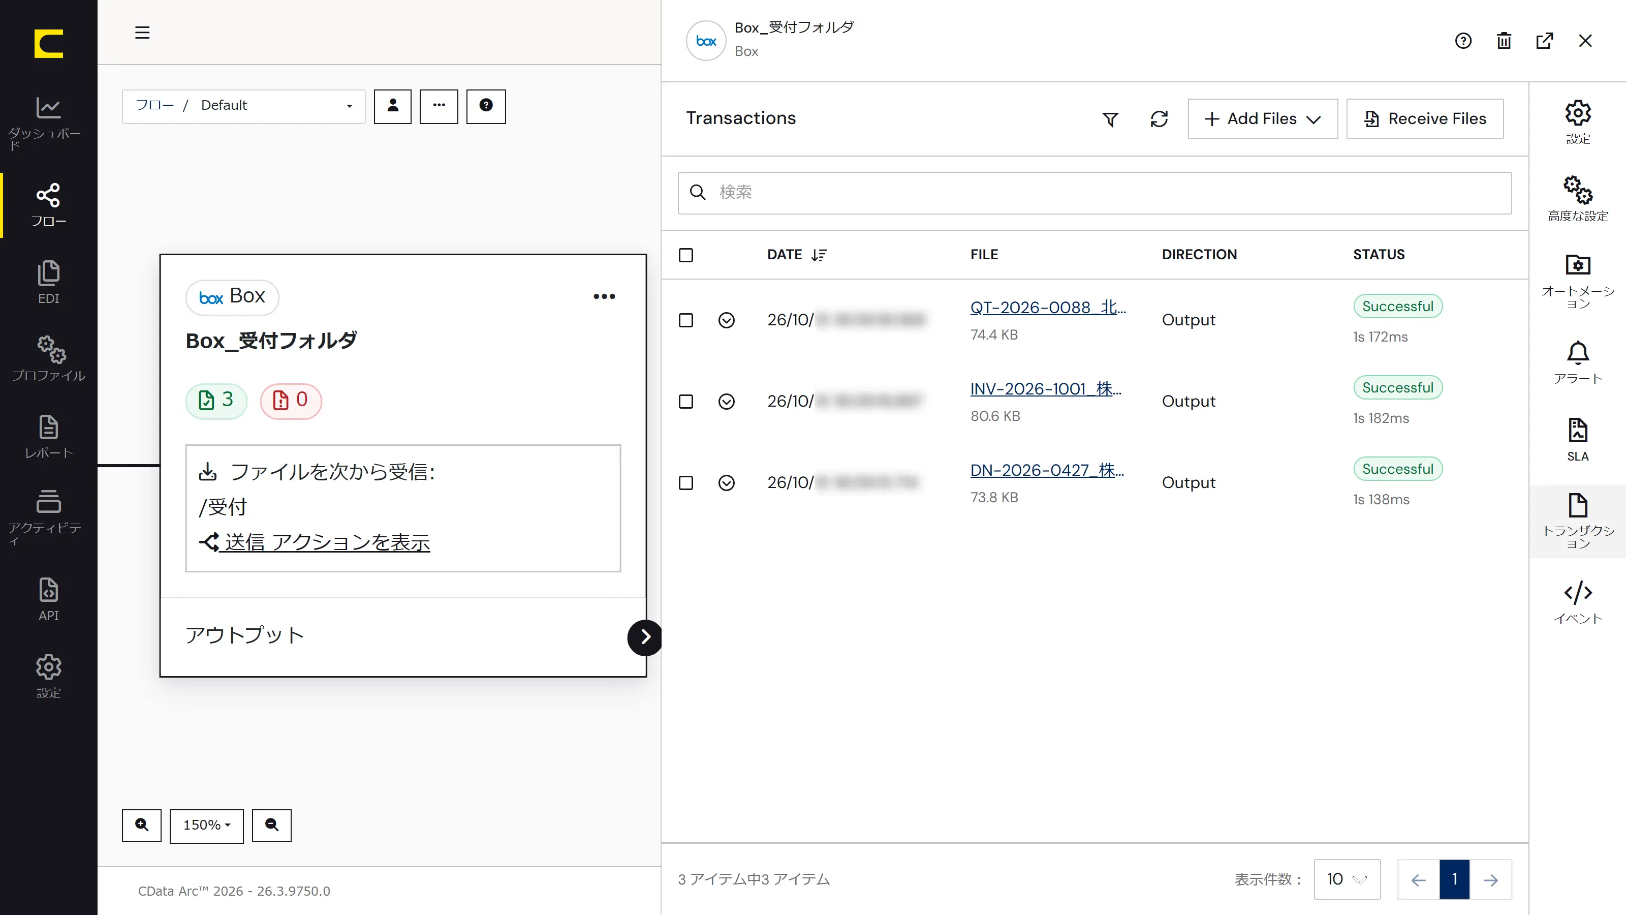The height and width of the screenshot is (915, 1626).
Task: Open the API sidebar page
Action: pyautogui.click(x=49, y=599)
